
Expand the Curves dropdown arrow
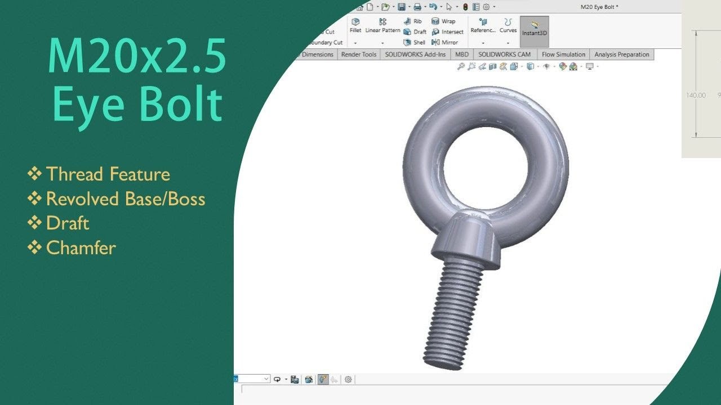coord(508,43)
